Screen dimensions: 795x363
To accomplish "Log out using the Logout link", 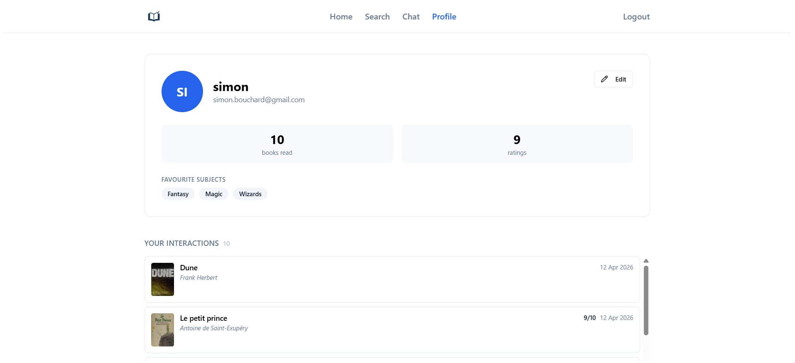I will (636, 17).
